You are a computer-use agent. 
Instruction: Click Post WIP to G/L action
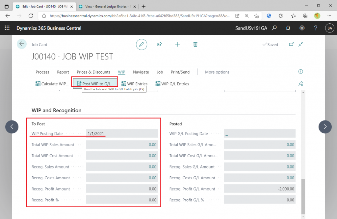coord(95,84)
